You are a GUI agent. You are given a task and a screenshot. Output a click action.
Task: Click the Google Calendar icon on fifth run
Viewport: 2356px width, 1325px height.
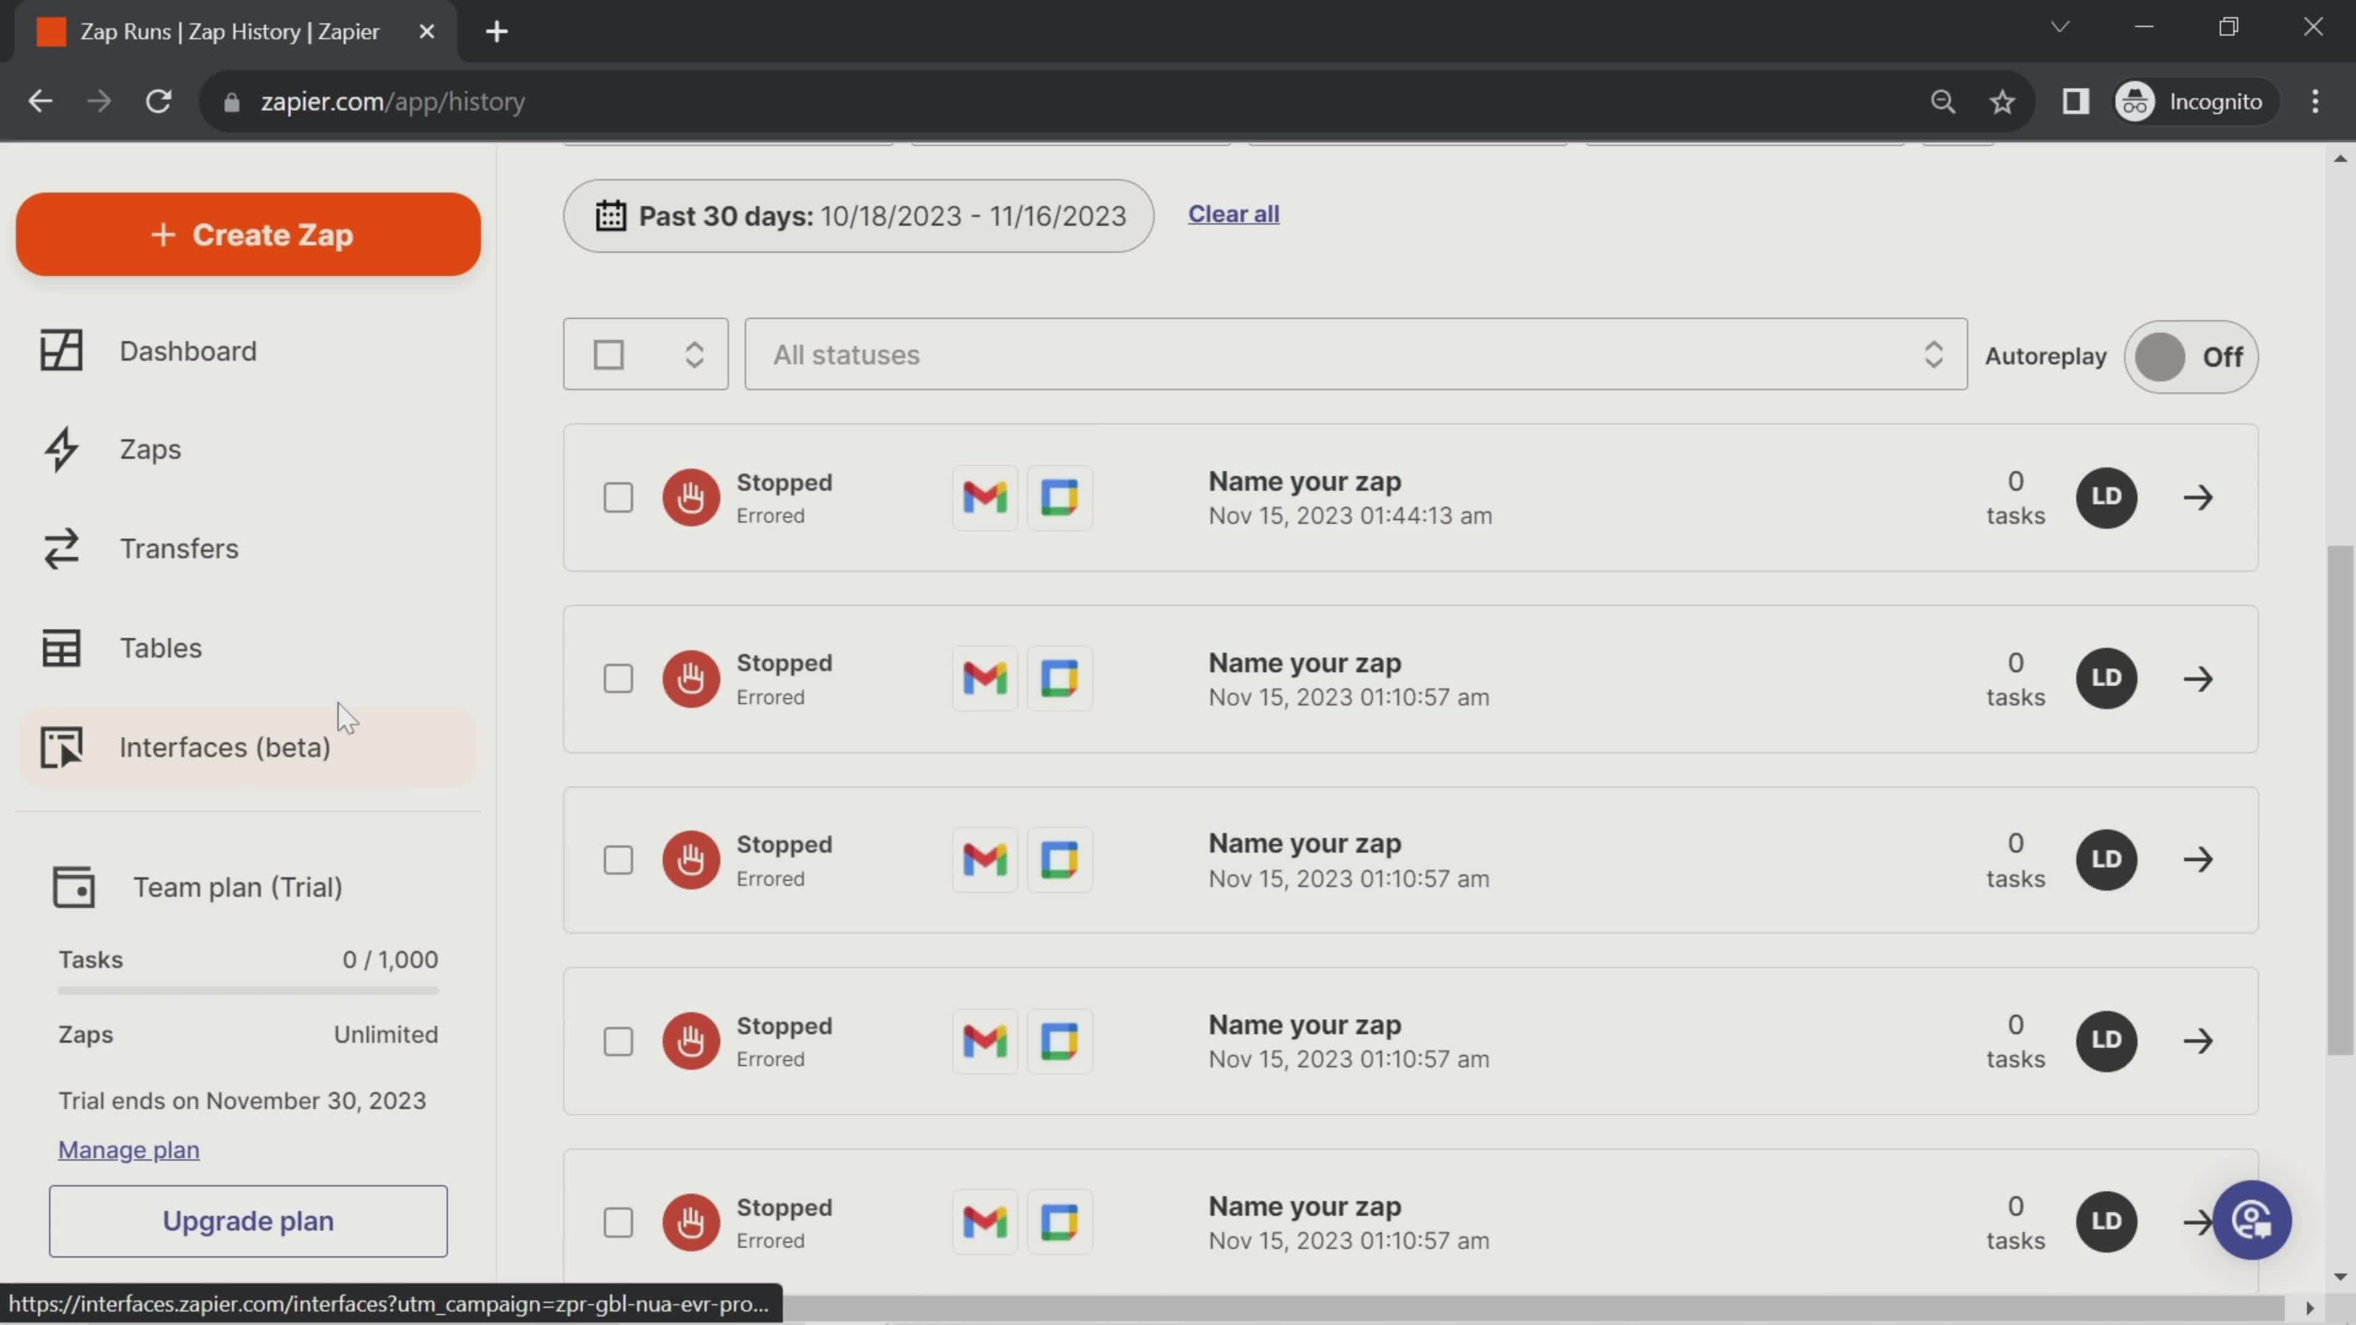(1059, 1222)
